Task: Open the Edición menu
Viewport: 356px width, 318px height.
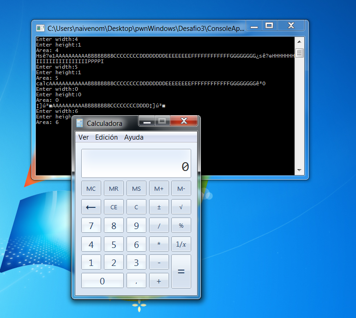Action: point(106,137)
